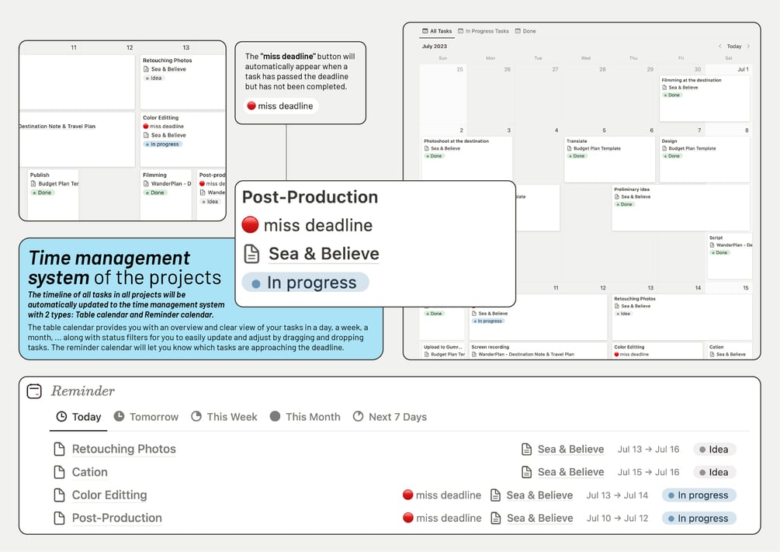This screenshot has height=552, width=780.
Task: Switch to the Tomorrow reminder tab
Action: click(x=146, y=417)
